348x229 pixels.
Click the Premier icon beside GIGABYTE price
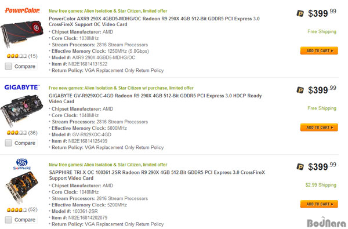(300, 90)
